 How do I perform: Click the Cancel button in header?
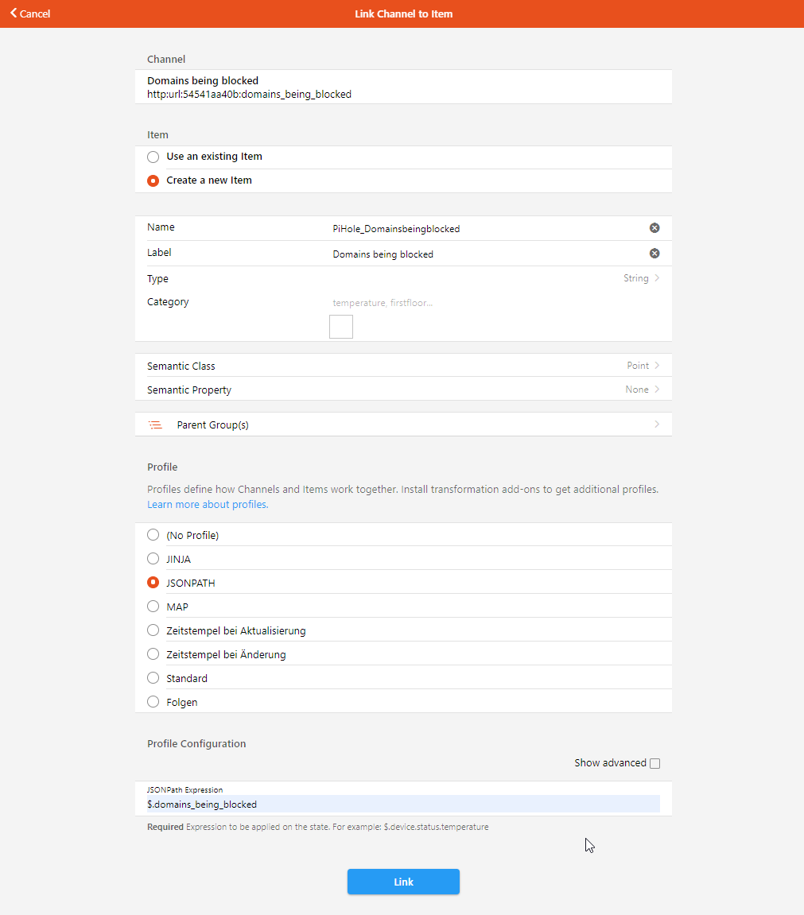34,14
